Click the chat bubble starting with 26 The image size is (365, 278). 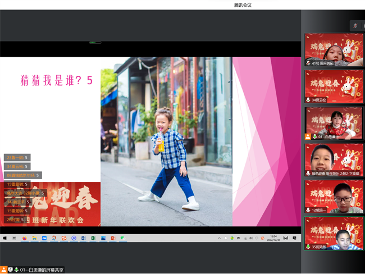tap(15, 220)
